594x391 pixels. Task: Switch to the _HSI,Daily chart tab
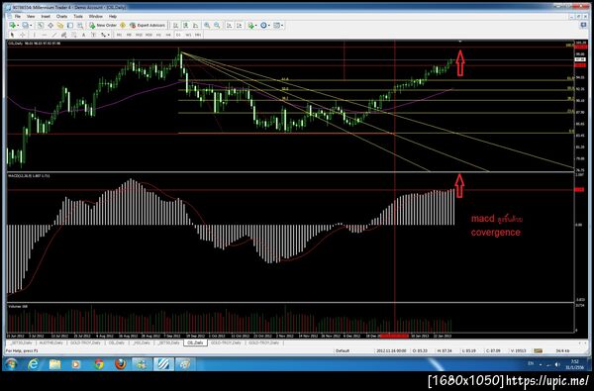pos(141,342)
